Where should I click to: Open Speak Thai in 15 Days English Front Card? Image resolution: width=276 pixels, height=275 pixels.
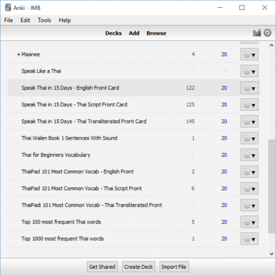click(x=70, y=88)
